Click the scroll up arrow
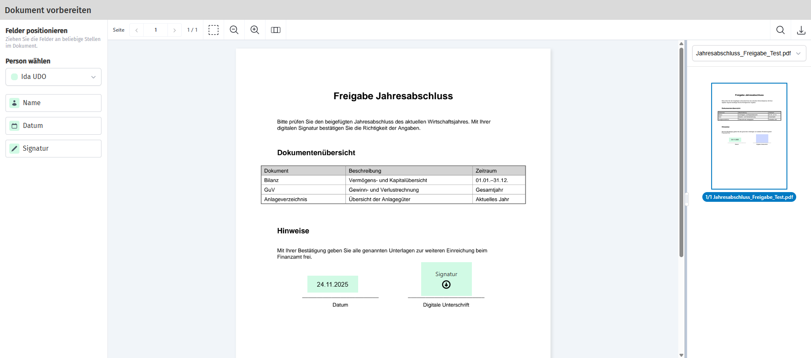Image resolution: width=811 pixels, height=358 pixels. (681, 43)
